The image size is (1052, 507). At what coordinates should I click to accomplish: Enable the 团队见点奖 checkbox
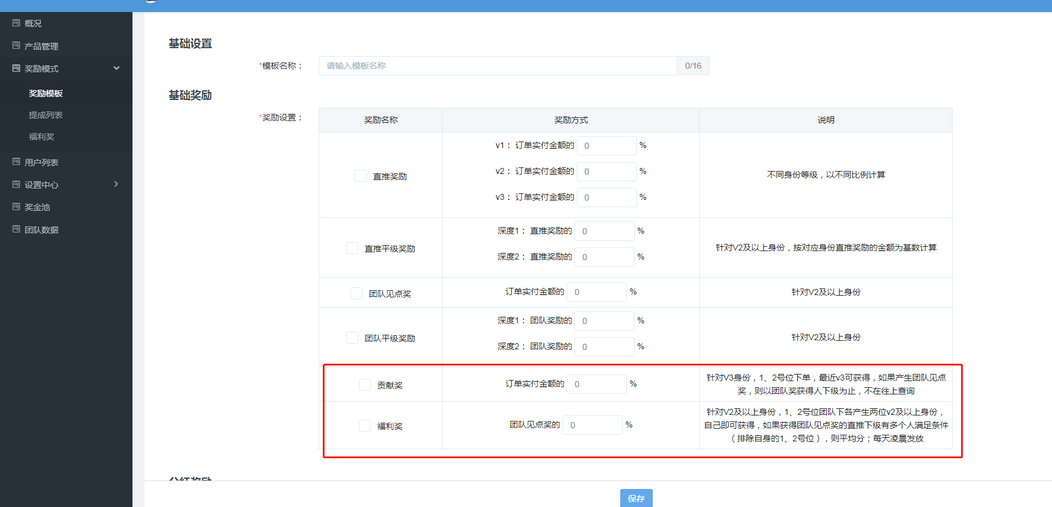[356, 293]
